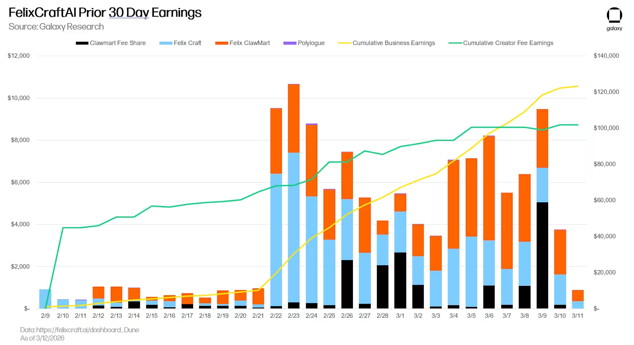Screen dimensions: 634x345
Task: Click the black Clawmart Fee Share segment on 3/9
Action: click(542, 255)
